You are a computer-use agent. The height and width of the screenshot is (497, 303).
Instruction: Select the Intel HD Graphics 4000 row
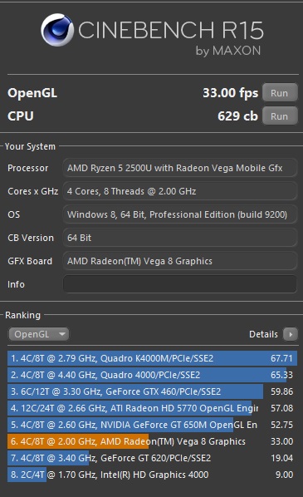click(x=152, y=475)
